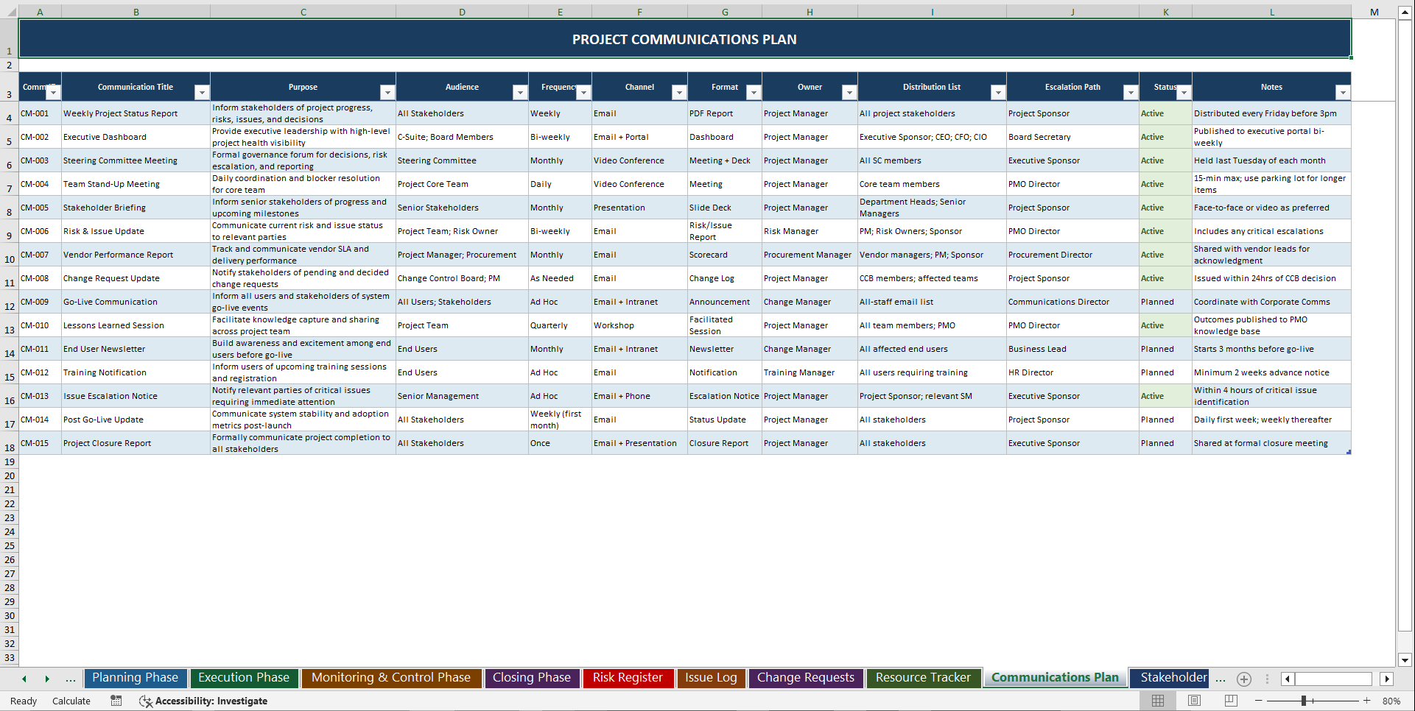
Task: Click Calculate in the status bar
Action: click(71, 701)
